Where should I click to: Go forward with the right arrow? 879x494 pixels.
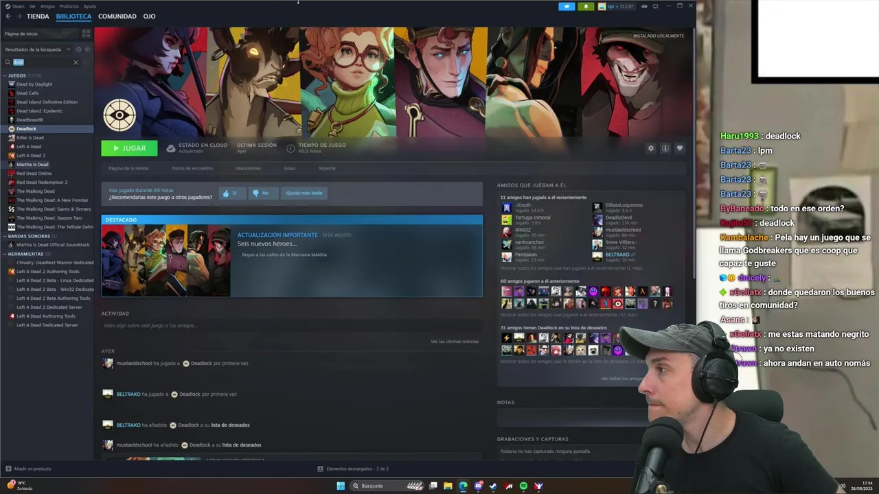(x=19, y=16)
